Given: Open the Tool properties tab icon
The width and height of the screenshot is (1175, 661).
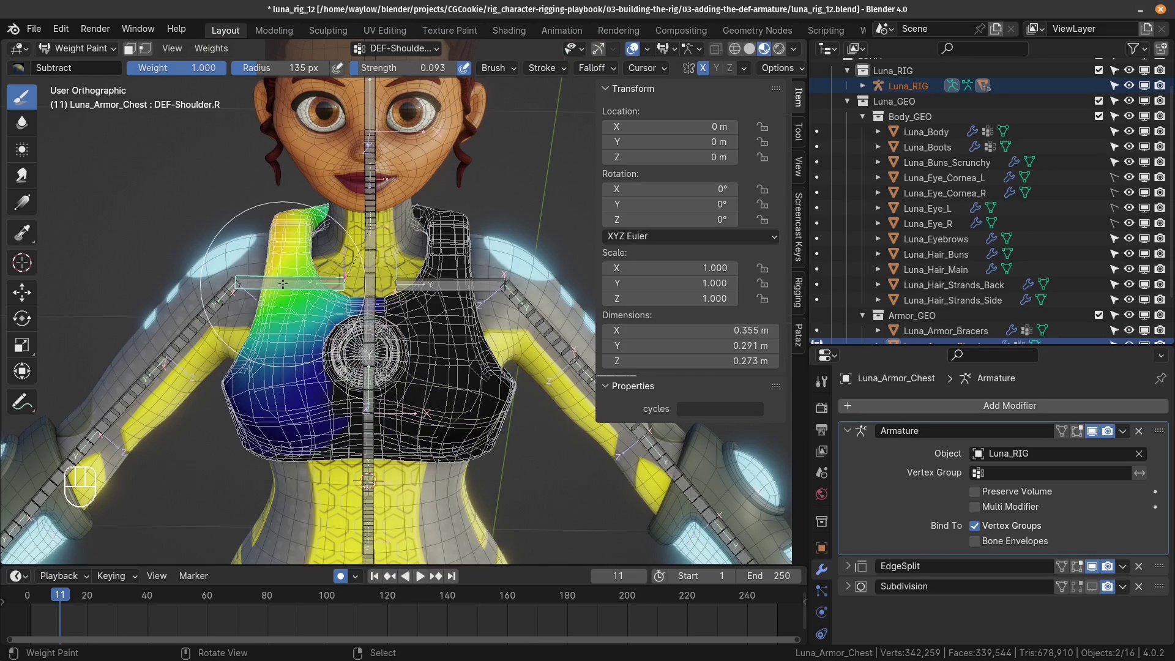Looking at the screenshot, I should click(822, 382).
